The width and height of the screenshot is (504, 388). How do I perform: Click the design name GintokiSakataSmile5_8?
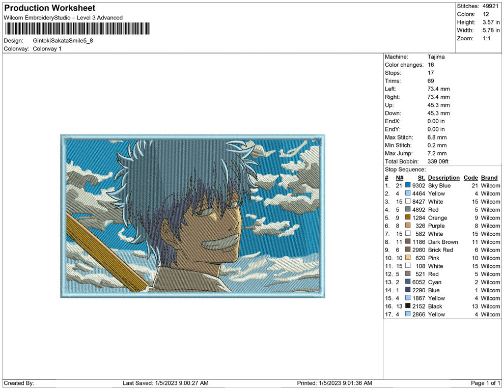[x=63, y=41]
